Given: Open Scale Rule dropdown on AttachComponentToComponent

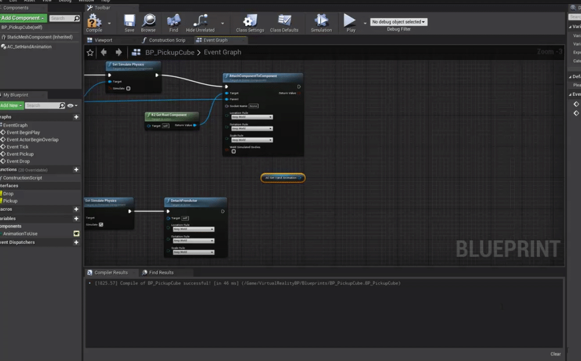Looking at the screenshot, I should 252,140.
